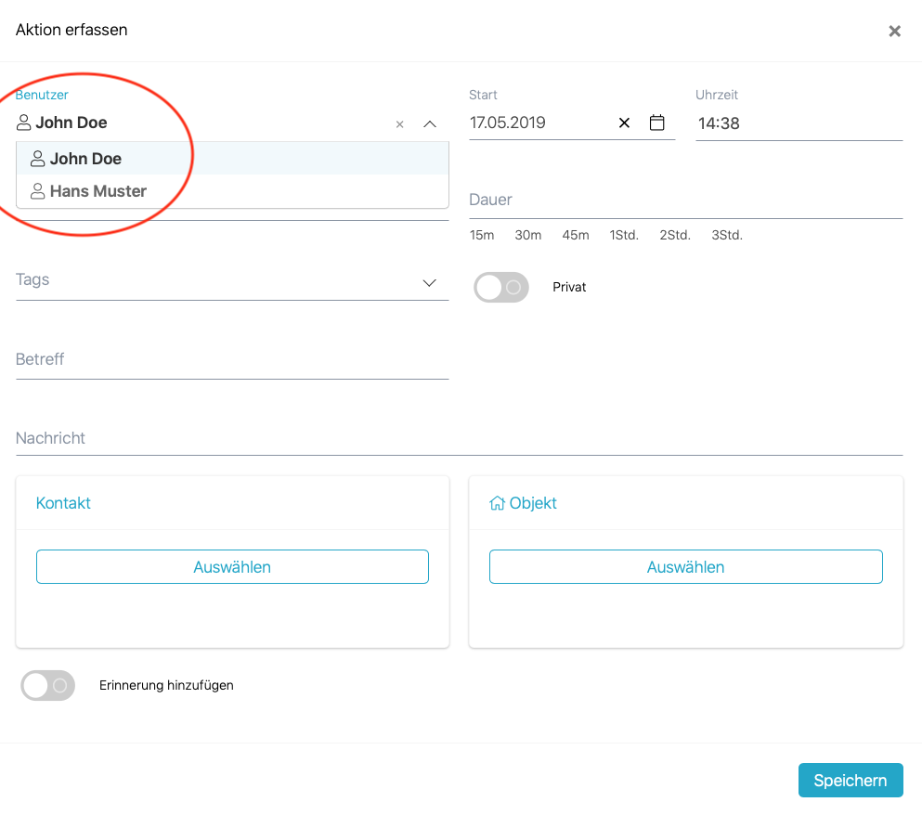Clear the selected Benutzer with the small x
The image size is (922, 815).
pos(400,124)
